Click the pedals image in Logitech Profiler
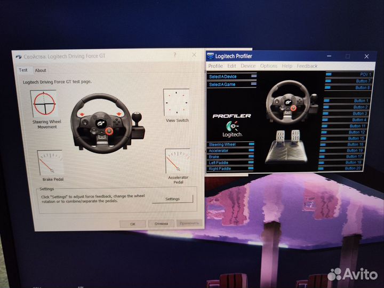Screen dimensions: 384x288 click(x=286, y=147)
